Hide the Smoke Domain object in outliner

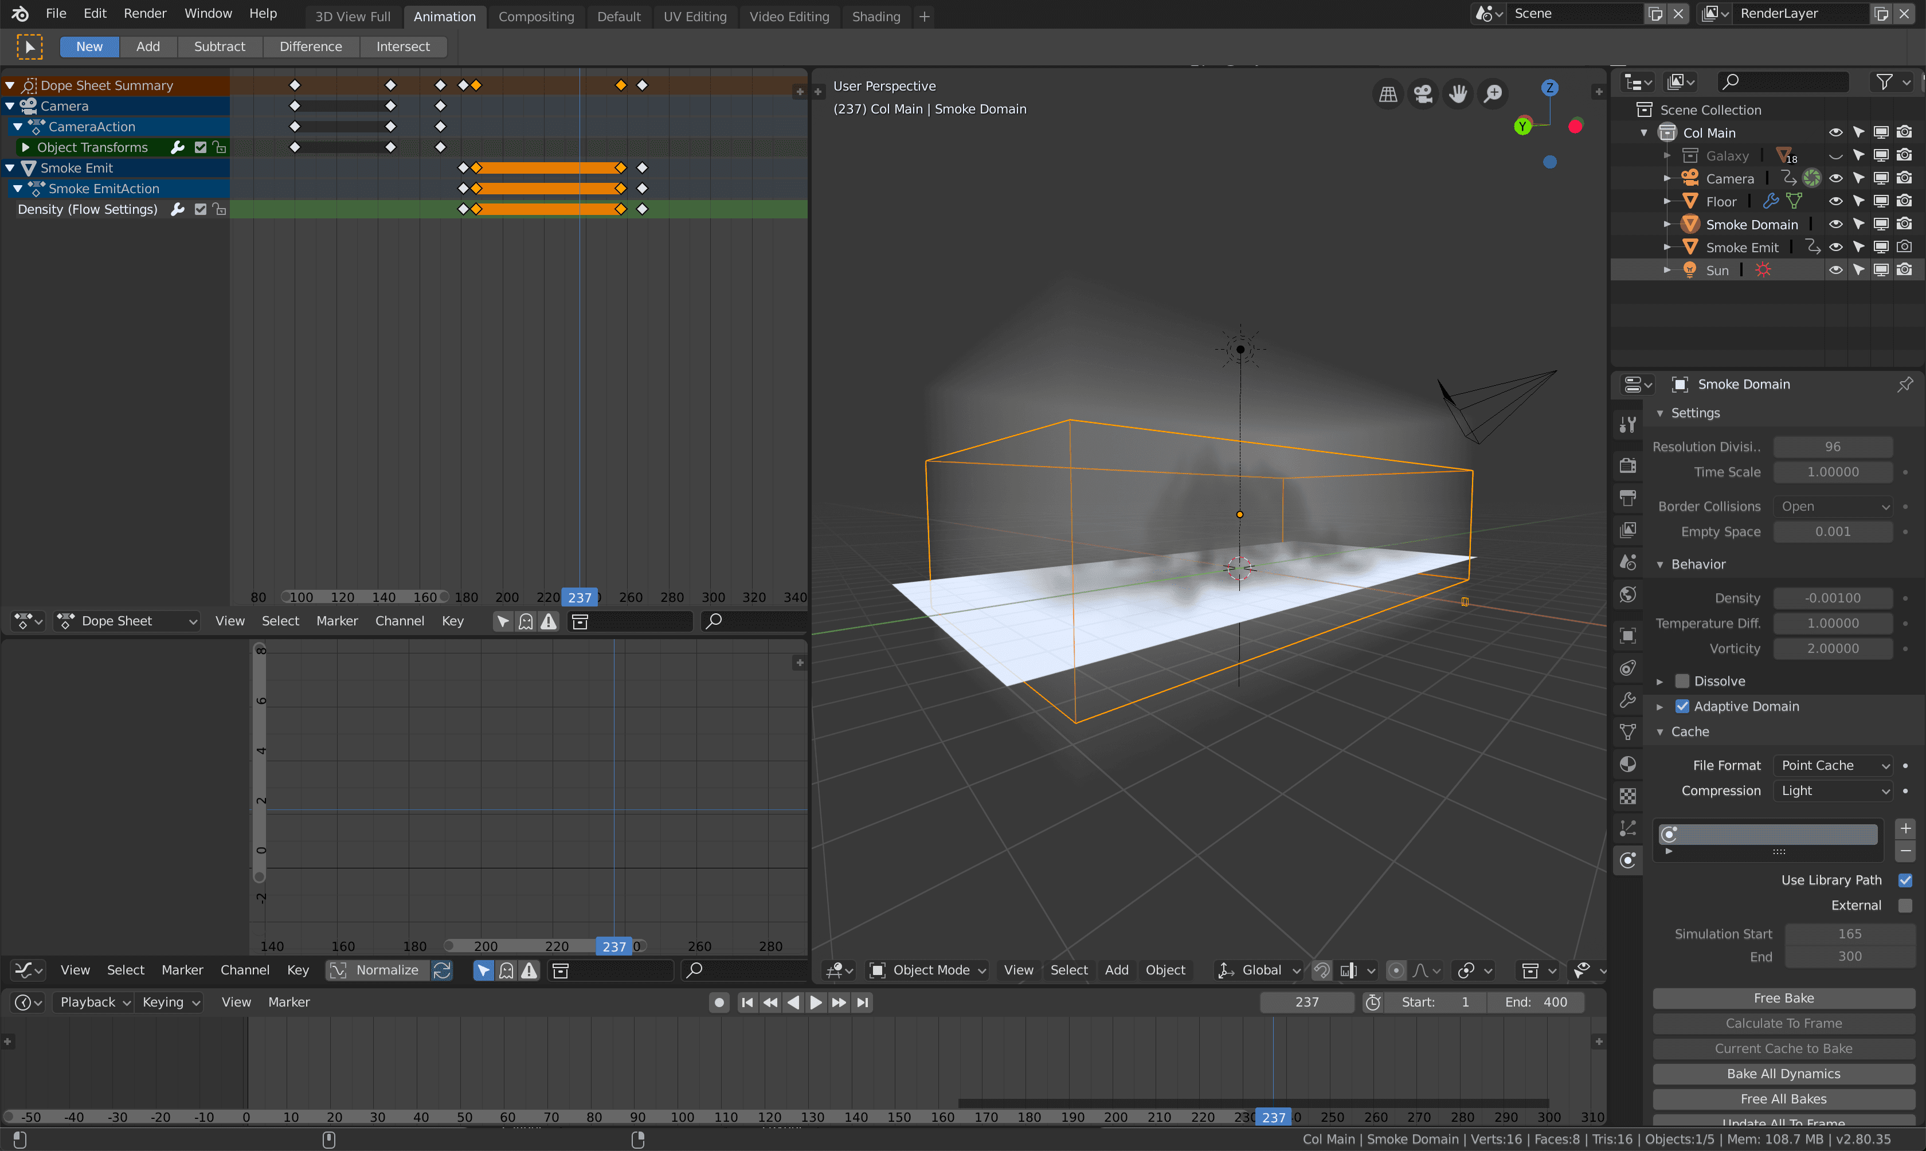1835,224
